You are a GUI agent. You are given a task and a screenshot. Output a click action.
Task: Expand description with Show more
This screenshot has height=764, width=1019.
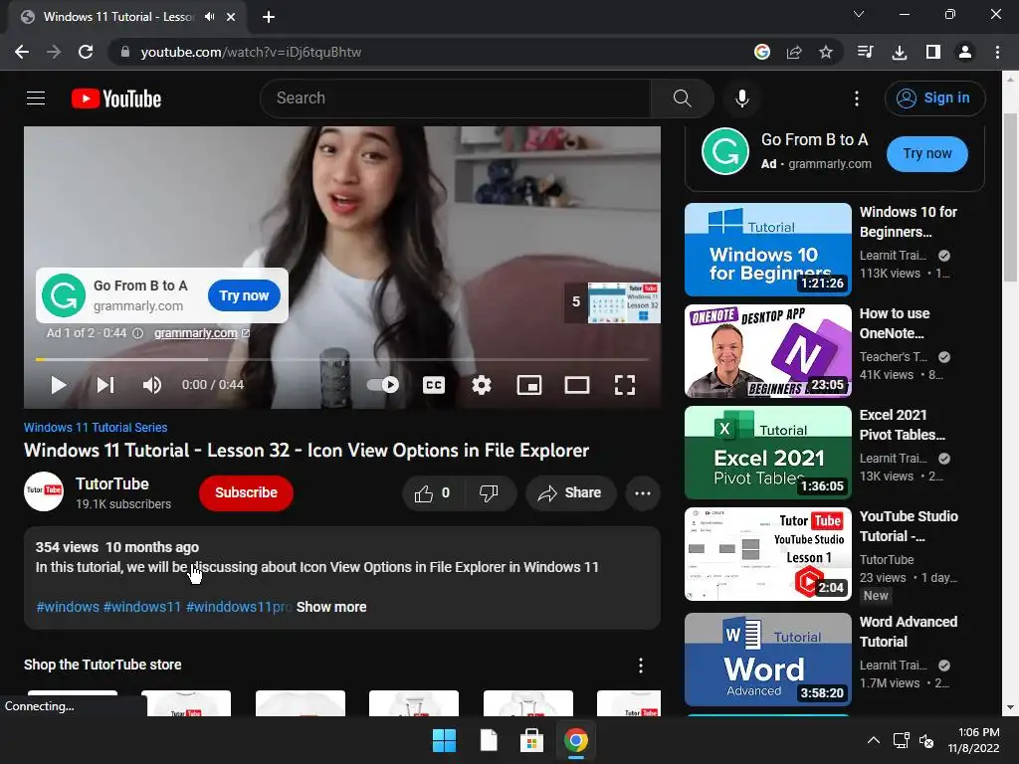[331, 607]
